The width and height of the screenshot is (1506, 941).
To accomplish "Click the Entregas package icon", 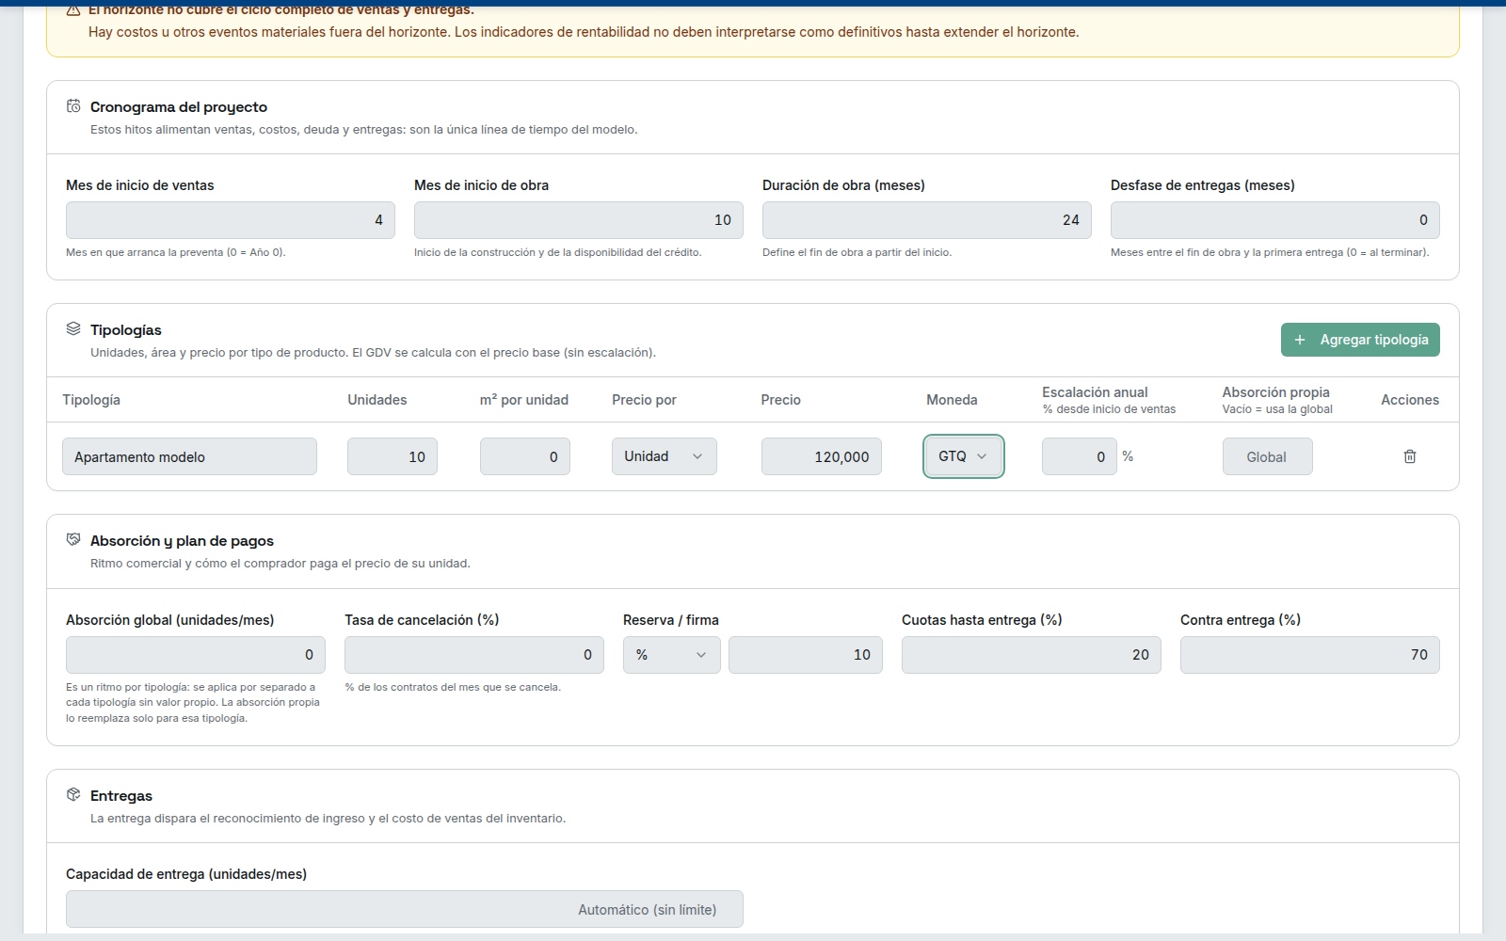I will click(x=73, y=794).
